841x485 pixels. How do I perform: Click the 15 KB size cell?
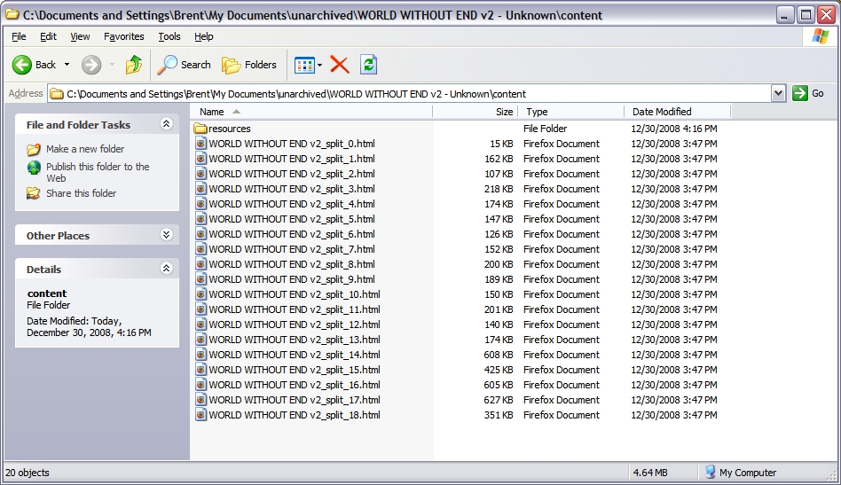pos(501,144)
